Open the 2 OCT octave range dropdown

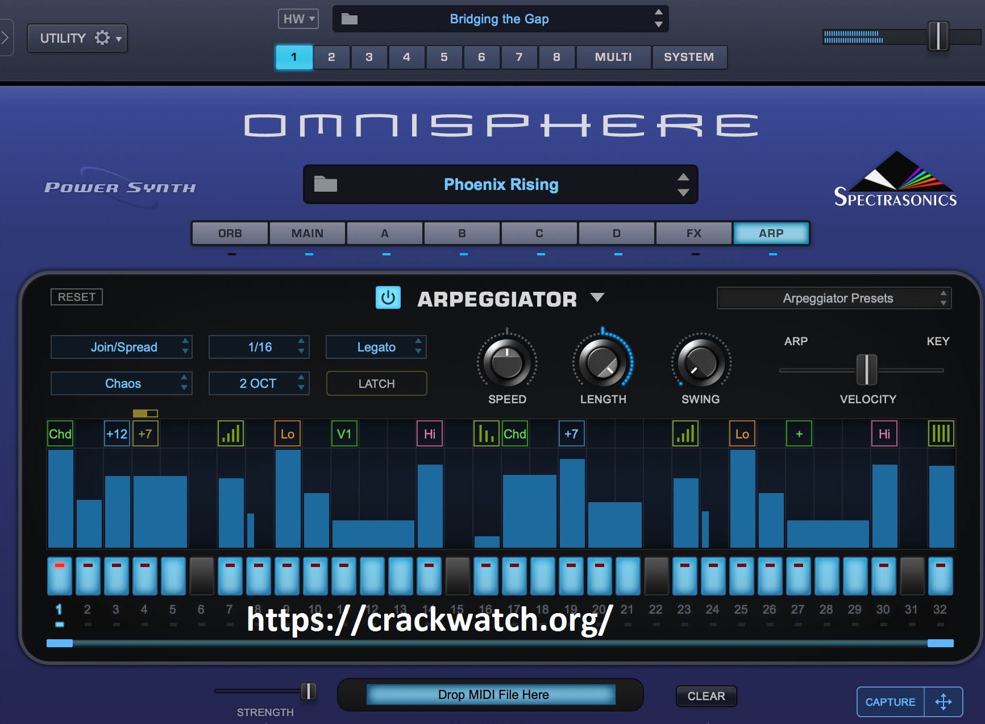pyautogui.click(x=259, y=383)
